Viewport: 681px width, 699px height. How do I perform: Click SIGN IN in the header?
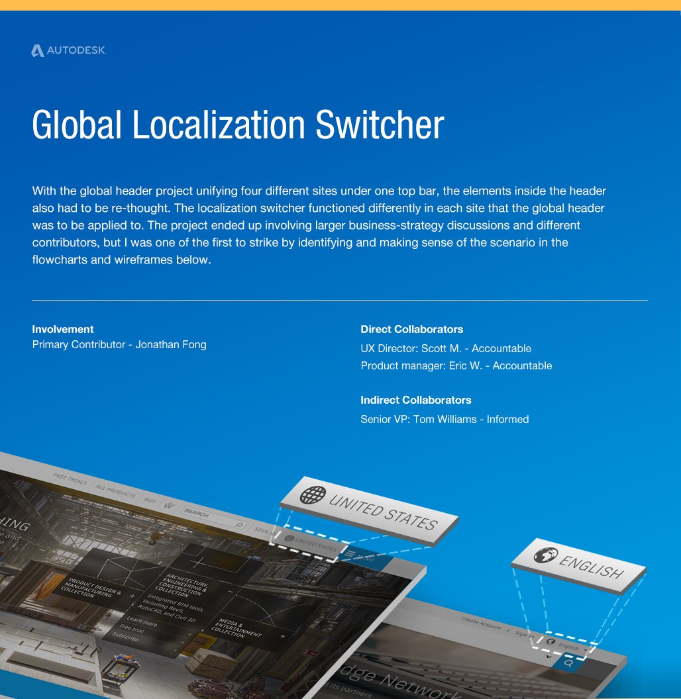(x=264, y=530)
